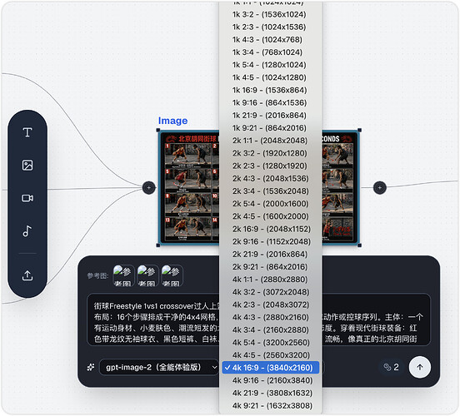Select 4k 1:1 (2880x2880) resolution
The height and width of the screenshot is (416, 460).
(271, 280)
